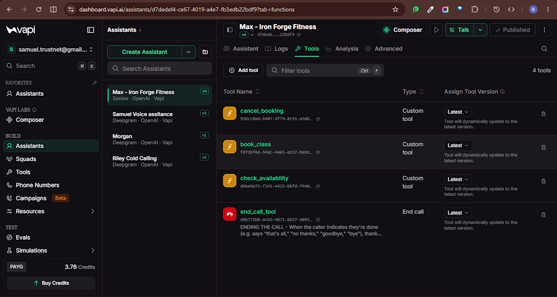Switch to the Logs tab
The width and height of the screenshot is (557, 297).
276,49
